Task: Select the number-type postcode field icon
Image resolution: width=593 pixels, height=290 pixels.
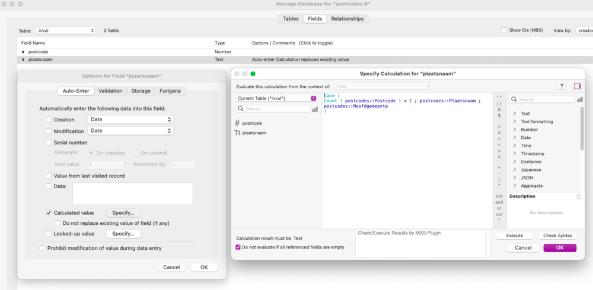Action: pos(237,123)
